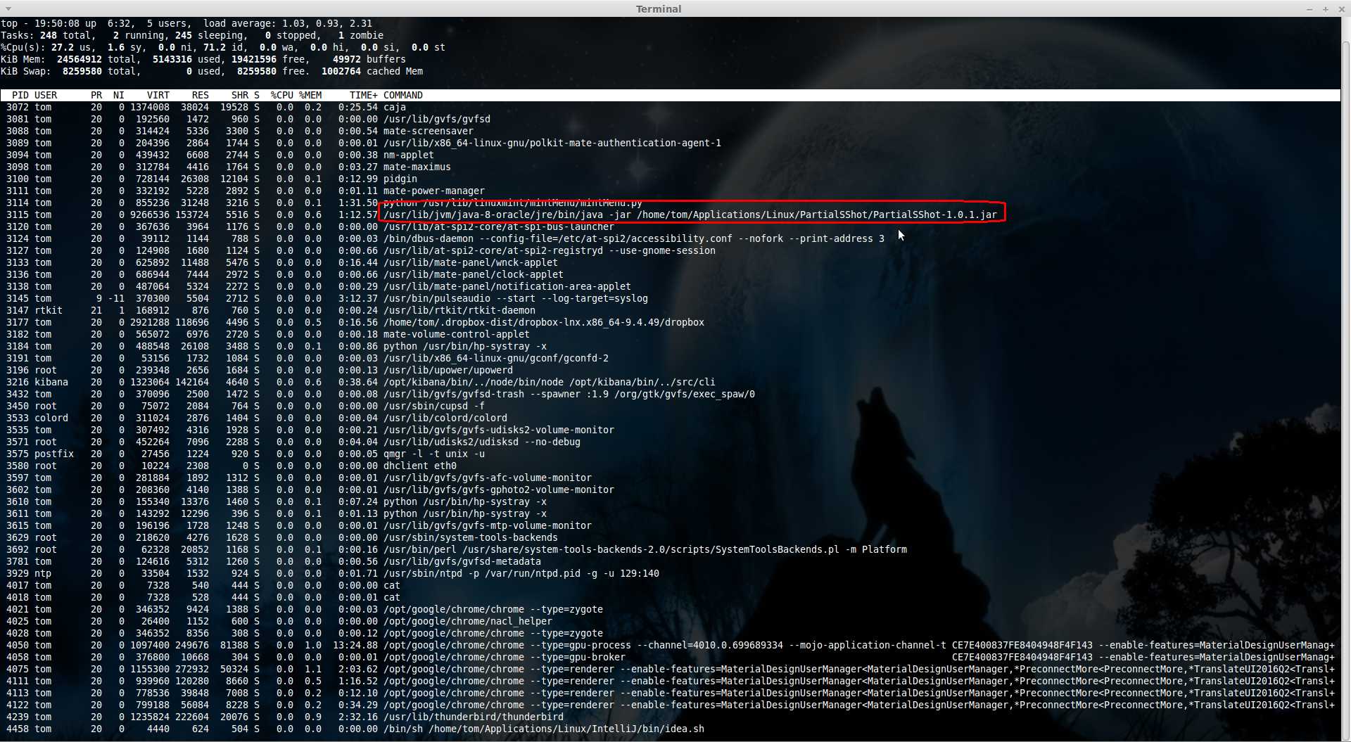Image resolution: width=1351 pixels, height=742 pixels.
Task: Click the mate-power-manager process entry
Action: click(433, 191)
